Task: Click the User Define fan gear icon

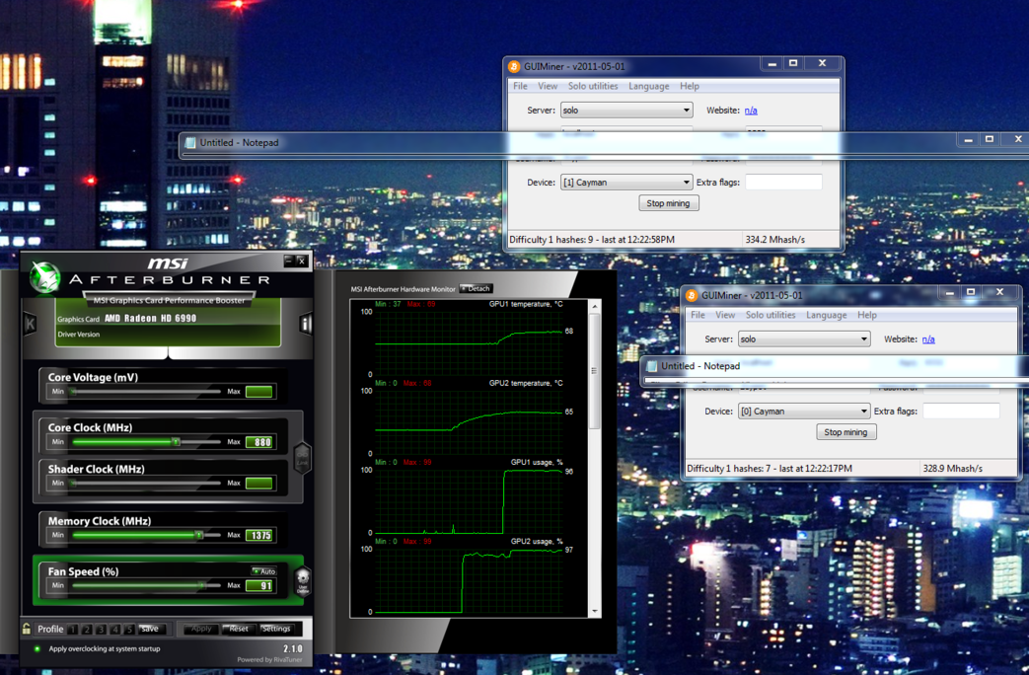Action: [303, 580]
